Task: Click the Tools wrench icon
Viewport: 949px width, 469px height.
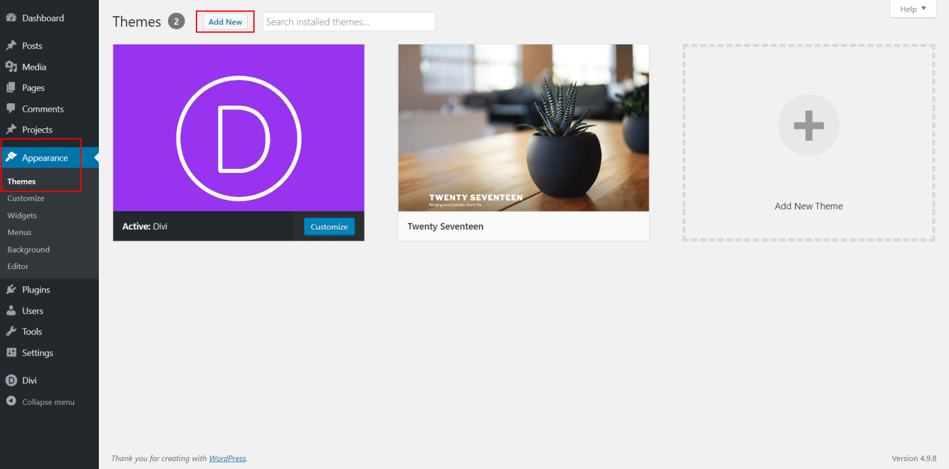Action: (x=11, y=331)
